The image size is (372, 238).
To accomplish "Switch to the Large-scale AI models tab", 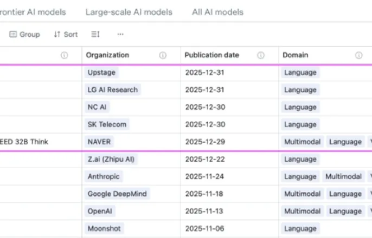I will pos(129,12).
